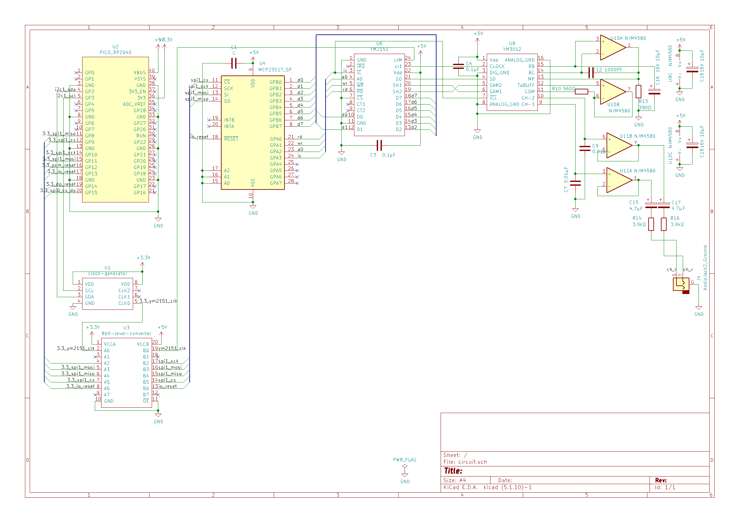
Task: Select the 8bit-level-converter U3 component
Action: coord(126,372)
